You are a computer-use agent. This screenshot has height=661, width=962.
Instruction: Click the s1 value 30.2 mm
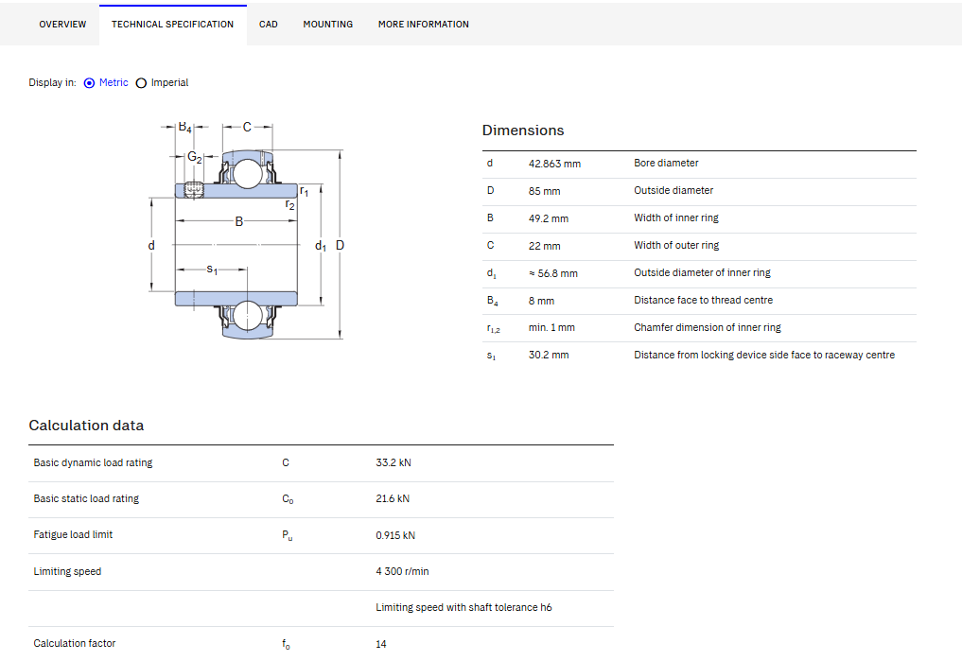(549, 355)
